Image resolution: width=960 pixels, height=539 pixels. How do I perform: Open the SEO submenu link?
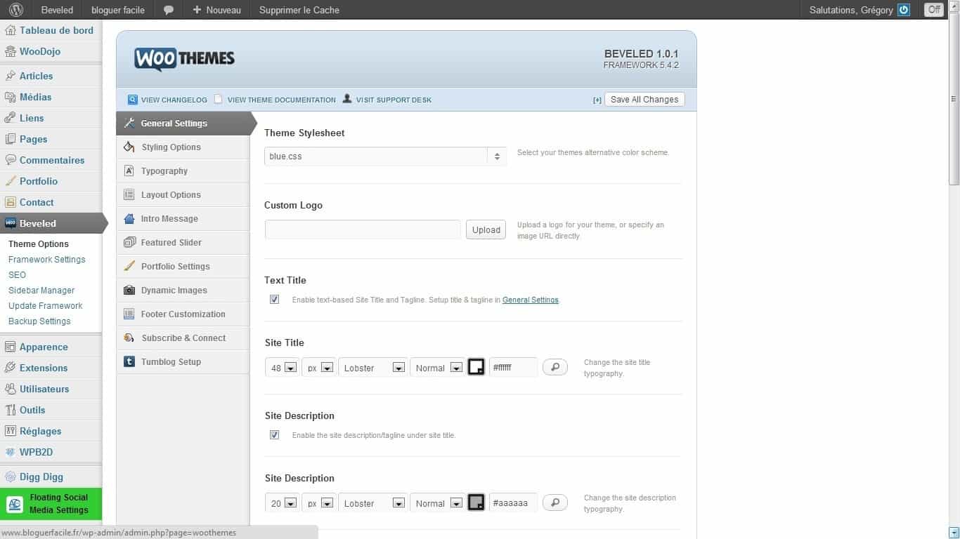(17, 274)
